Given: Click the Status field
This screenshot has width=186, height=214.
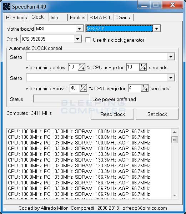Looking at the screenshot, I should [61, 99].
